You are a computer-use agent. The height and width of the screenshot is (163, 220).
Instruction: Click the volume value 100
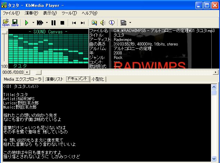click(4, 66)
